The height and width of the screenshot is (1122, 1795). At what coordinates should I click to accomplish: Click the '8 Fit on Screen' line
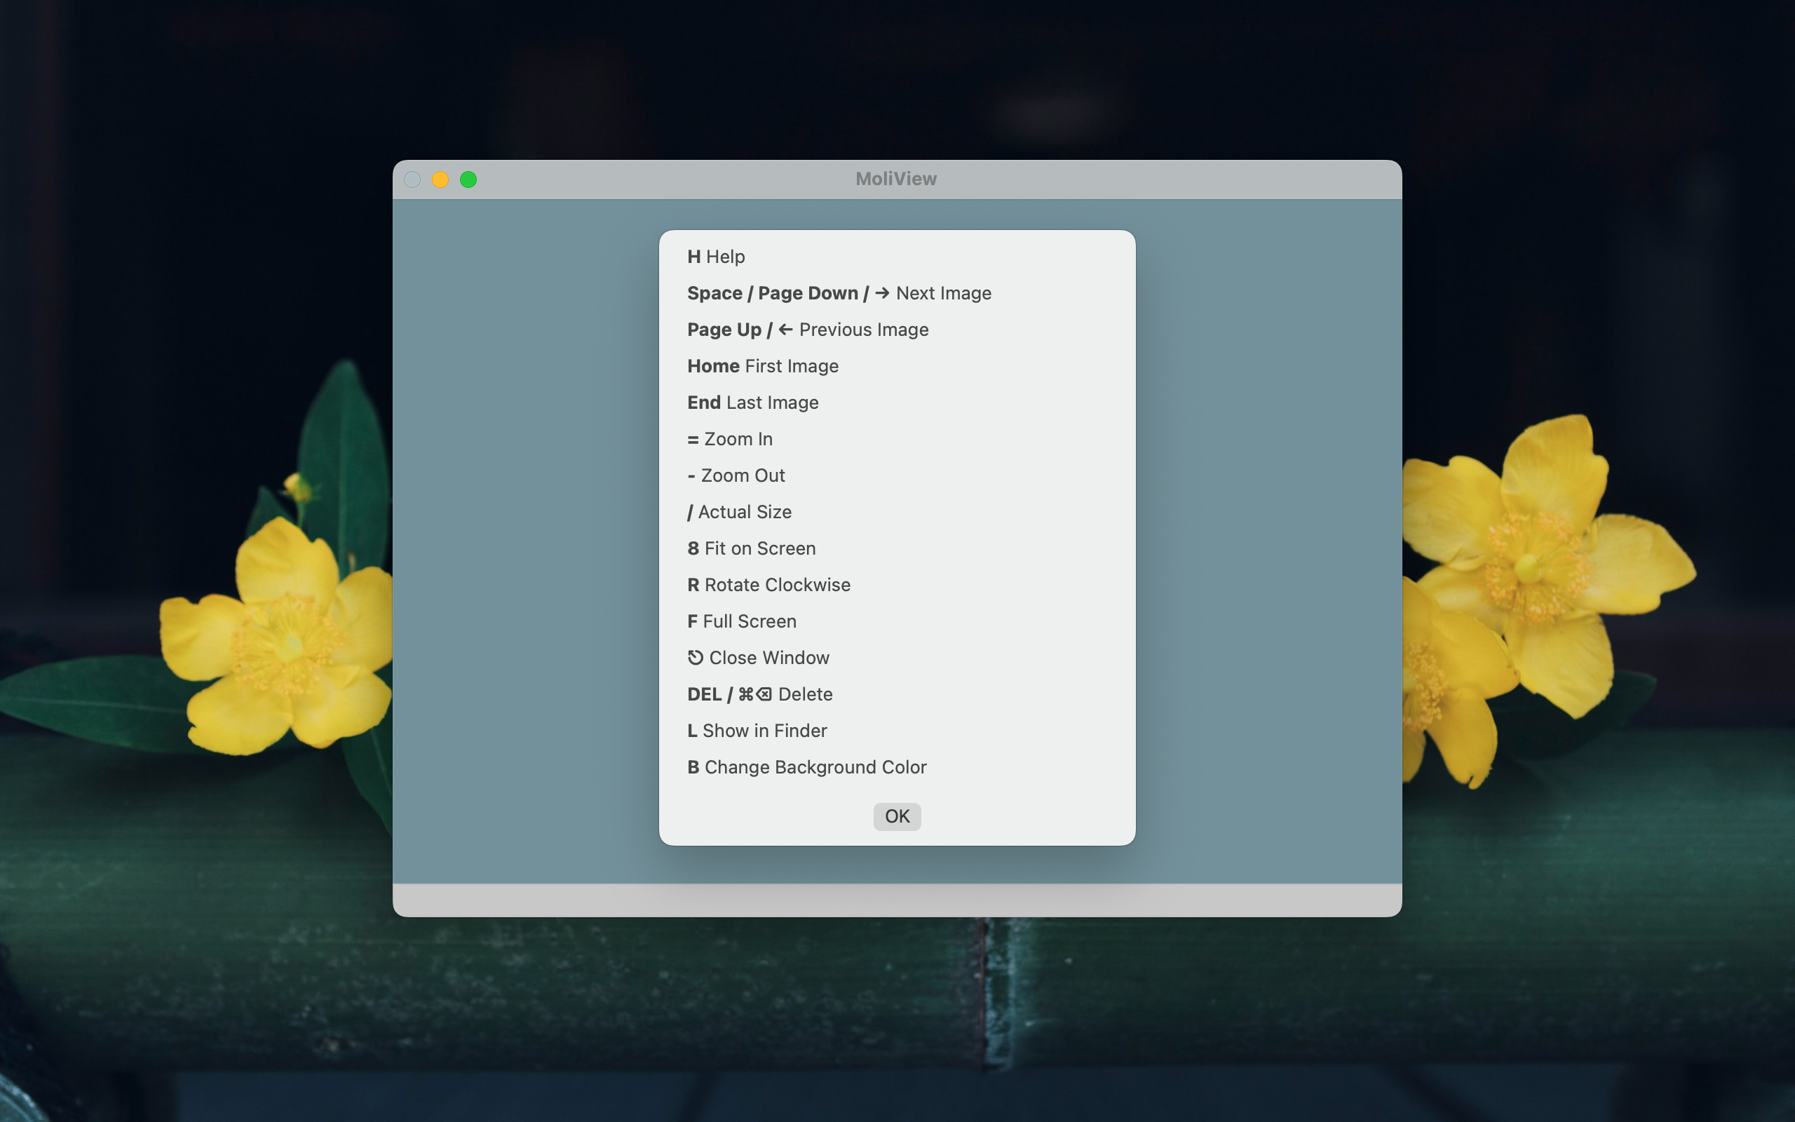pyautogui.click(x=752, y=548)
